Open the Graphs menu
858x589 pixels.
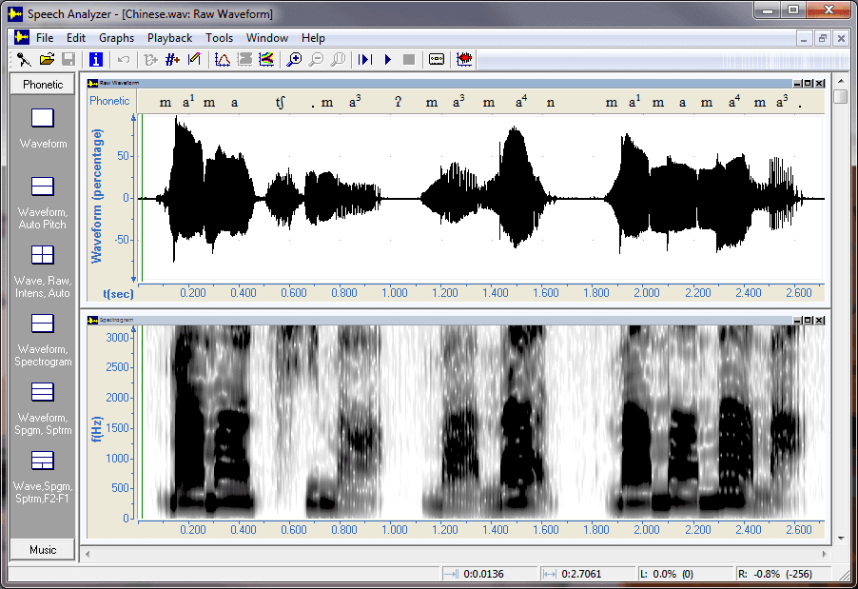[x=116, y=38]
